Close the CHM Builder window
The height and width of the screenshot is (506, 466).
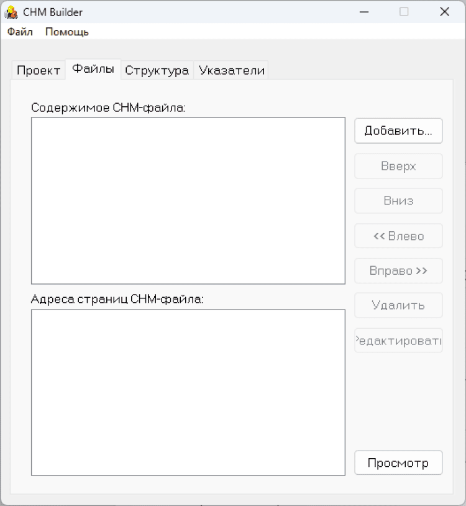444,12
